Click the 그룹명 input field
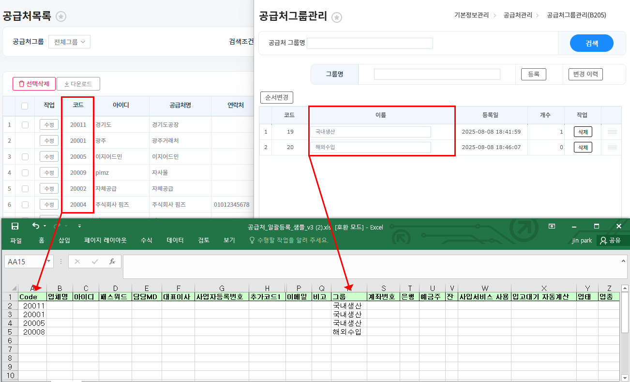630x382 pixels. tap(436, 74)
